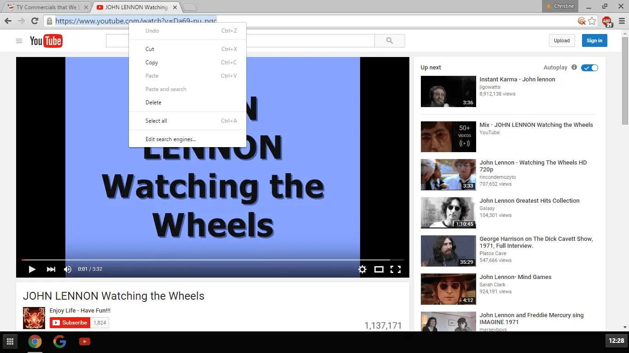
Task: Close the JOHN LENNON Watching tab
Action: pyautogui.click(x=175, y=7)
